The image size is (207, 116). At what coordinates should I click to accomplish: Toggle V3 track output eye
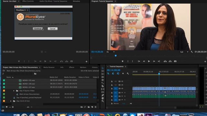pos(122,82)
